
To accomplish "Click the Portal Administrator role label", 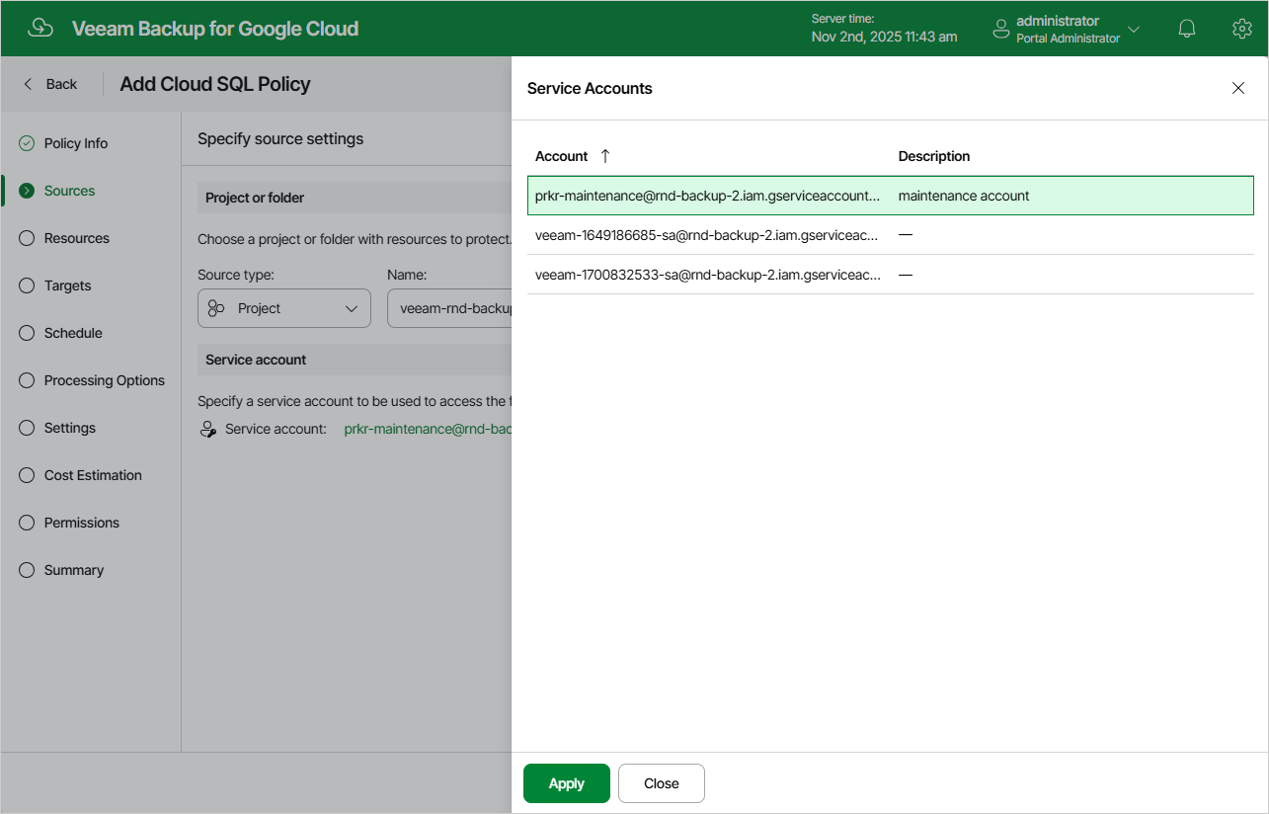I will click(1068, 39).
